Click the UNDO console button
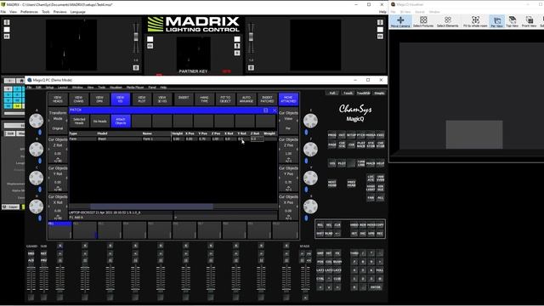Screen dimensions: 544x306 [x=354, y=224]
